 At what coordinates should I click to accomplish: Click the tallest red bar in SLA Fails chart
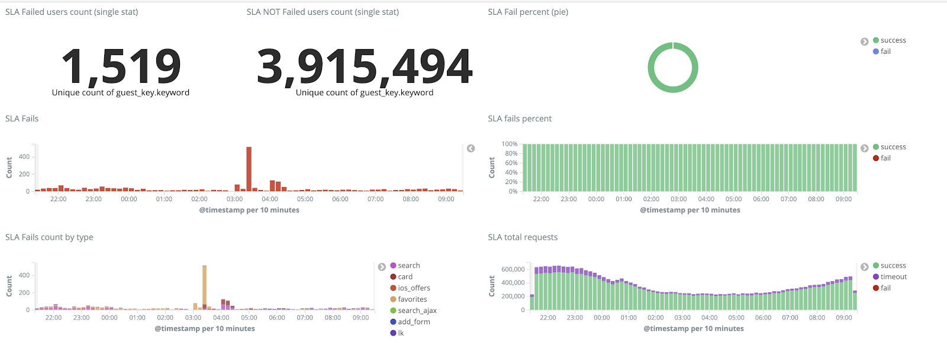tap(249, 169)
